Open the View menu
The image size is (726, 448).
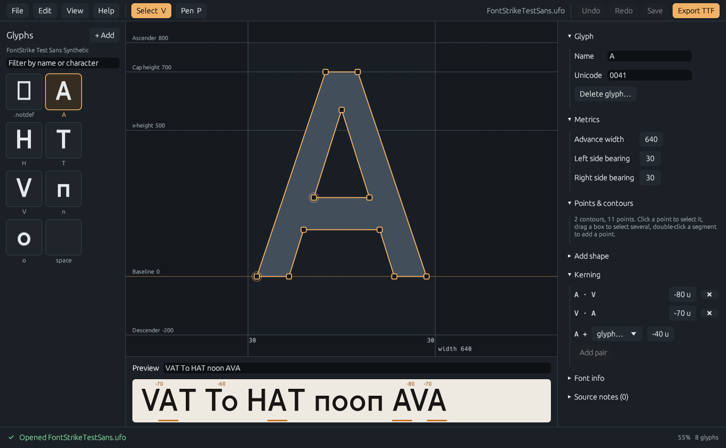tap(75, 11)
